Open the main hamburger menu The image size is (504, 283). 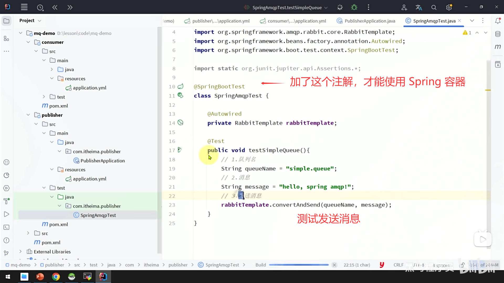click(x=24, y=7)
